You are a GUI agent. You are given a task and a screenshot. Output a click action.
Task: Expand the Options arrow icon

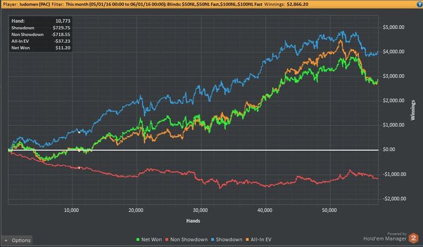[6, 240]
